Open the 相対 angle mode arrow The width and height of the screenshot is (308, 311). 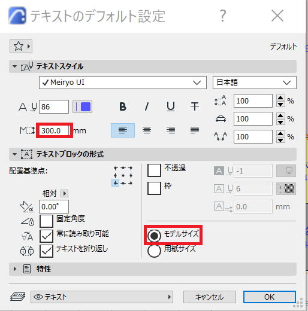[64, 193]
